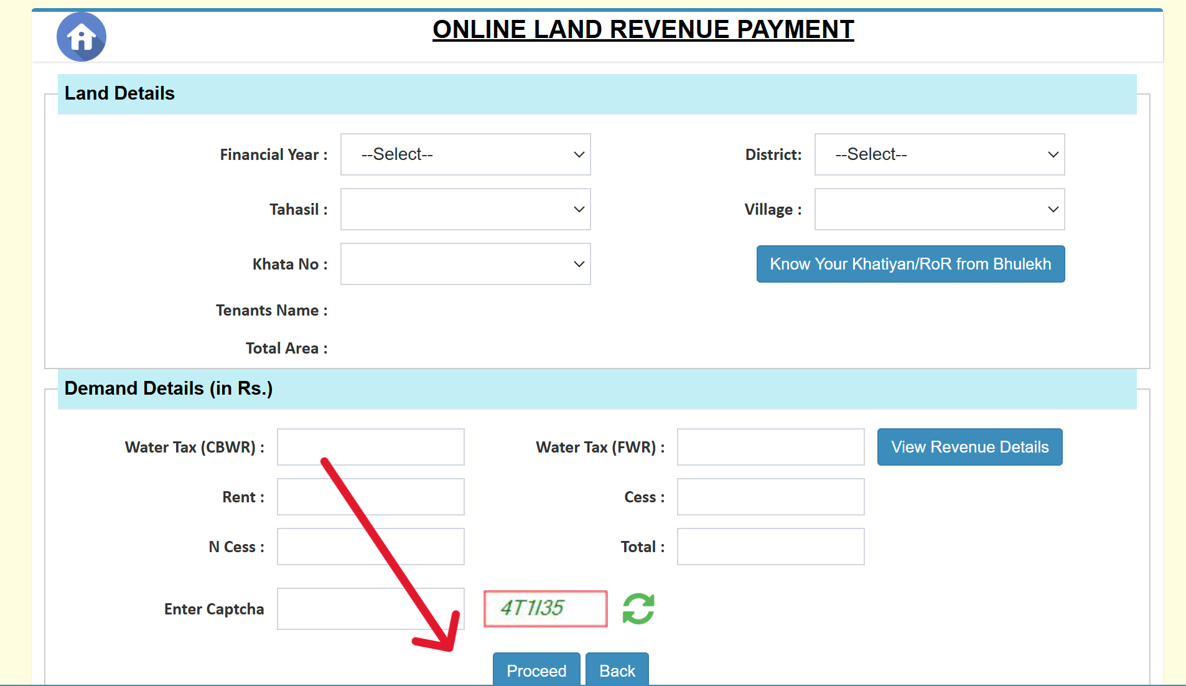This screenshot has width=1186, height=686.
Task: Click the Back button
Action: 617,669
